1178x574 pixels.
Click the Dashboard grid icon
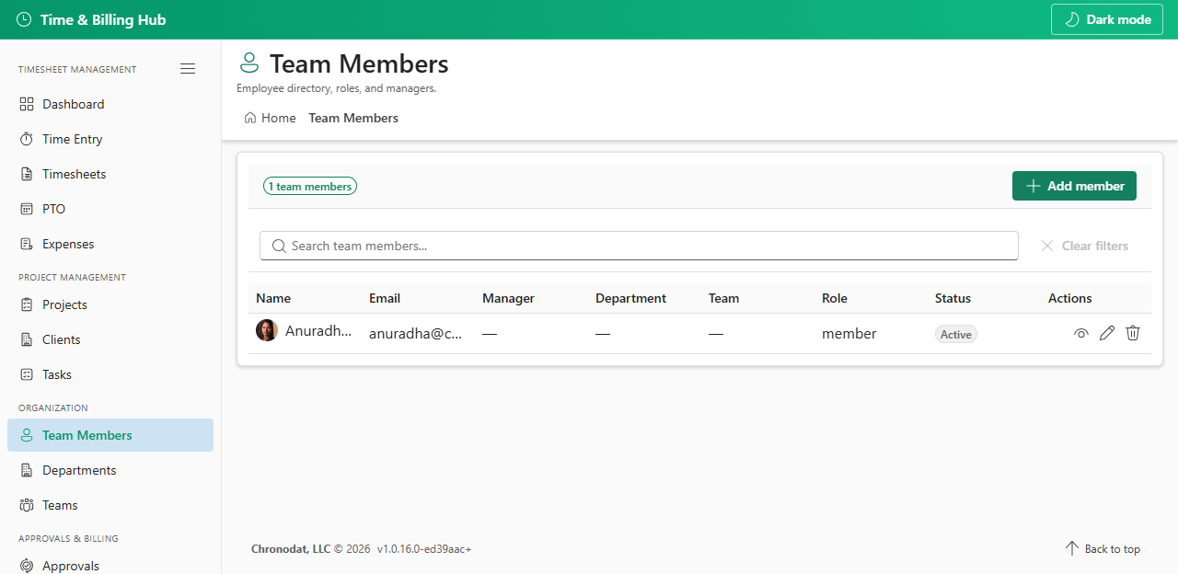point(27,104)
